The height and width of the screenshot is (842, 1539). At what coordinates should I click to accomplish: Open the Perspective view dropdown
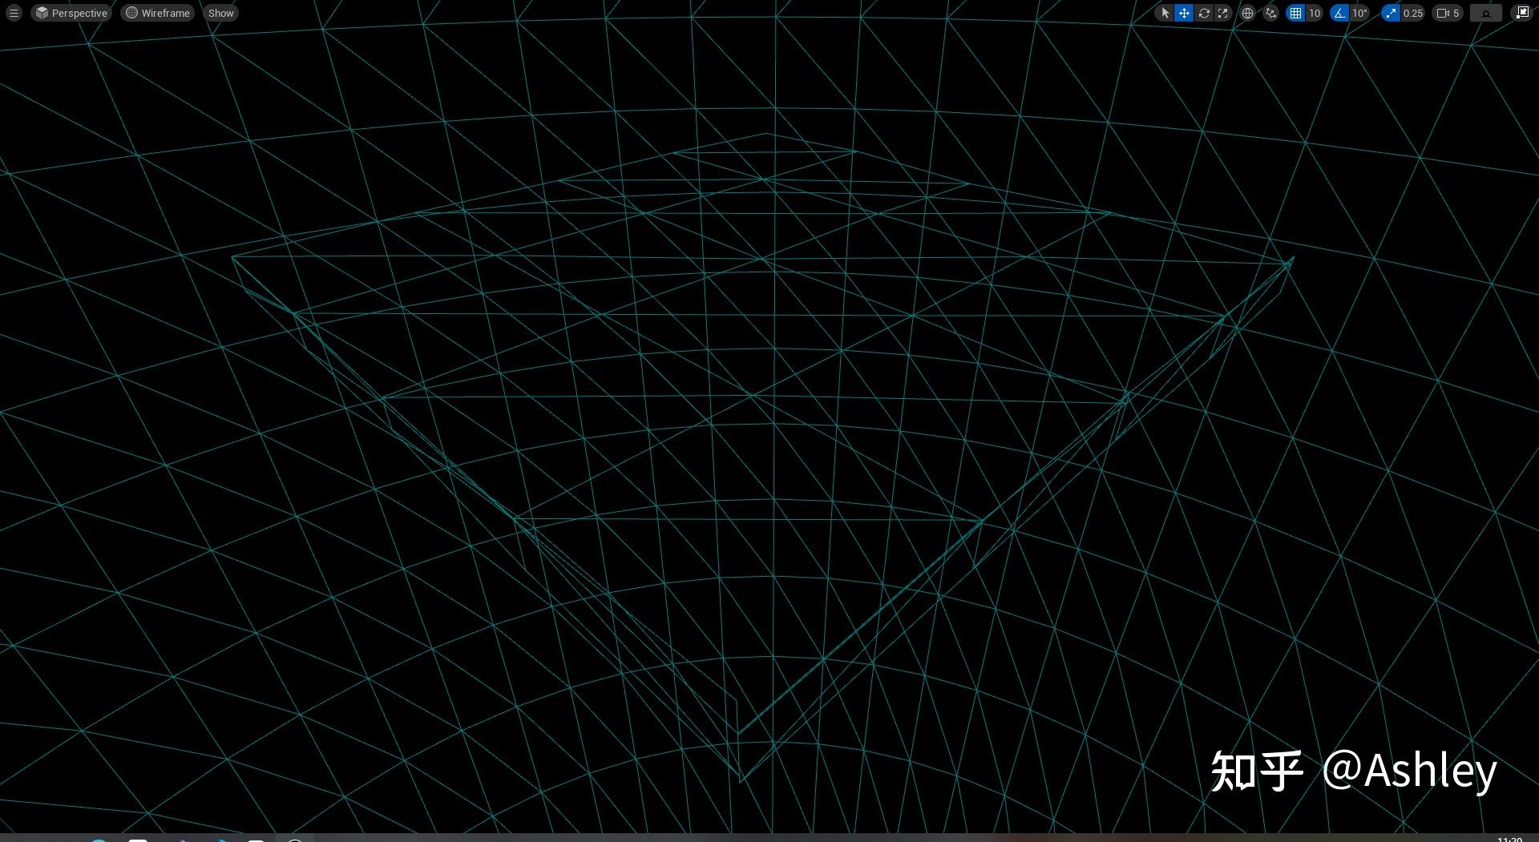(x=71, y=13)
